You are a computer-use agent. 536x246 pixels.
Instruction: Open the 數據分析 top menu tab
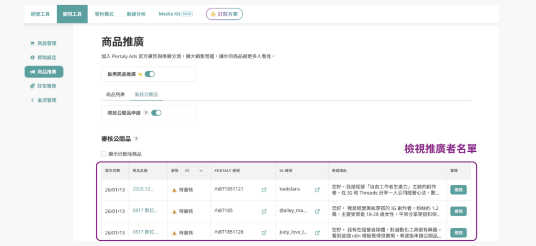pos(136,14)
